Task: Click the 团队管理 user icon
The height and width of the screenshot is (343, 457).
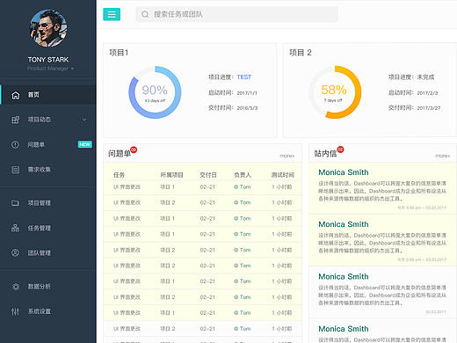Action: pos(15,252)
